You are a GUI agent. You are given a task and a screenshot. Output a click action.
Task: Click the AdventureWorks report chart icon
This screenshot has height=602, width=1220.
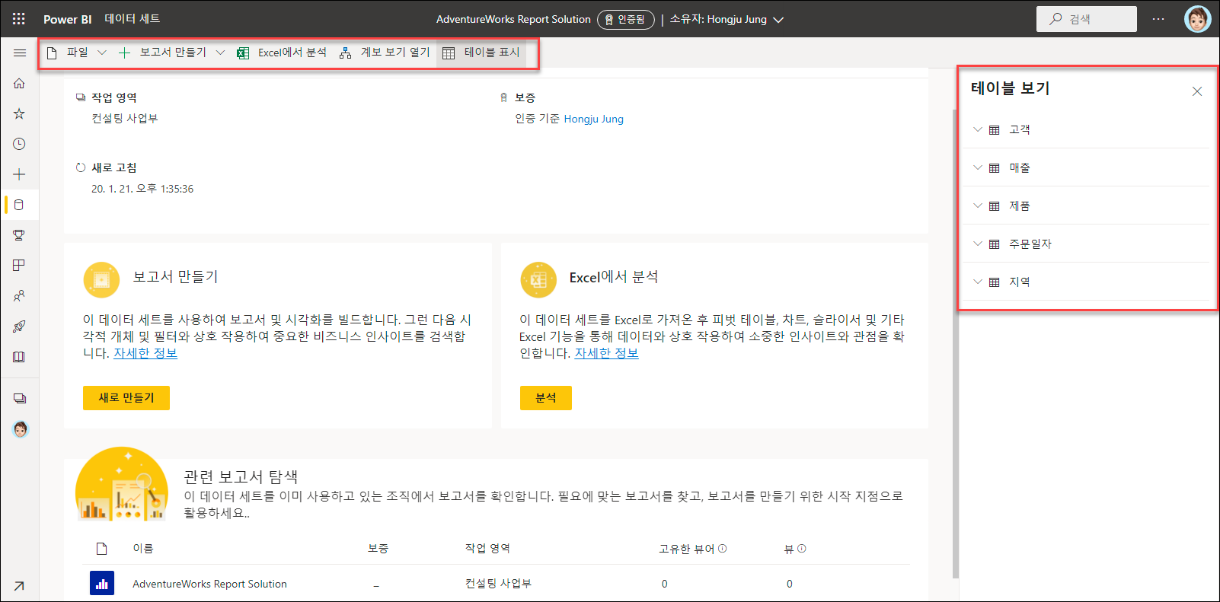pyautogui.click(x=102, y=584)
